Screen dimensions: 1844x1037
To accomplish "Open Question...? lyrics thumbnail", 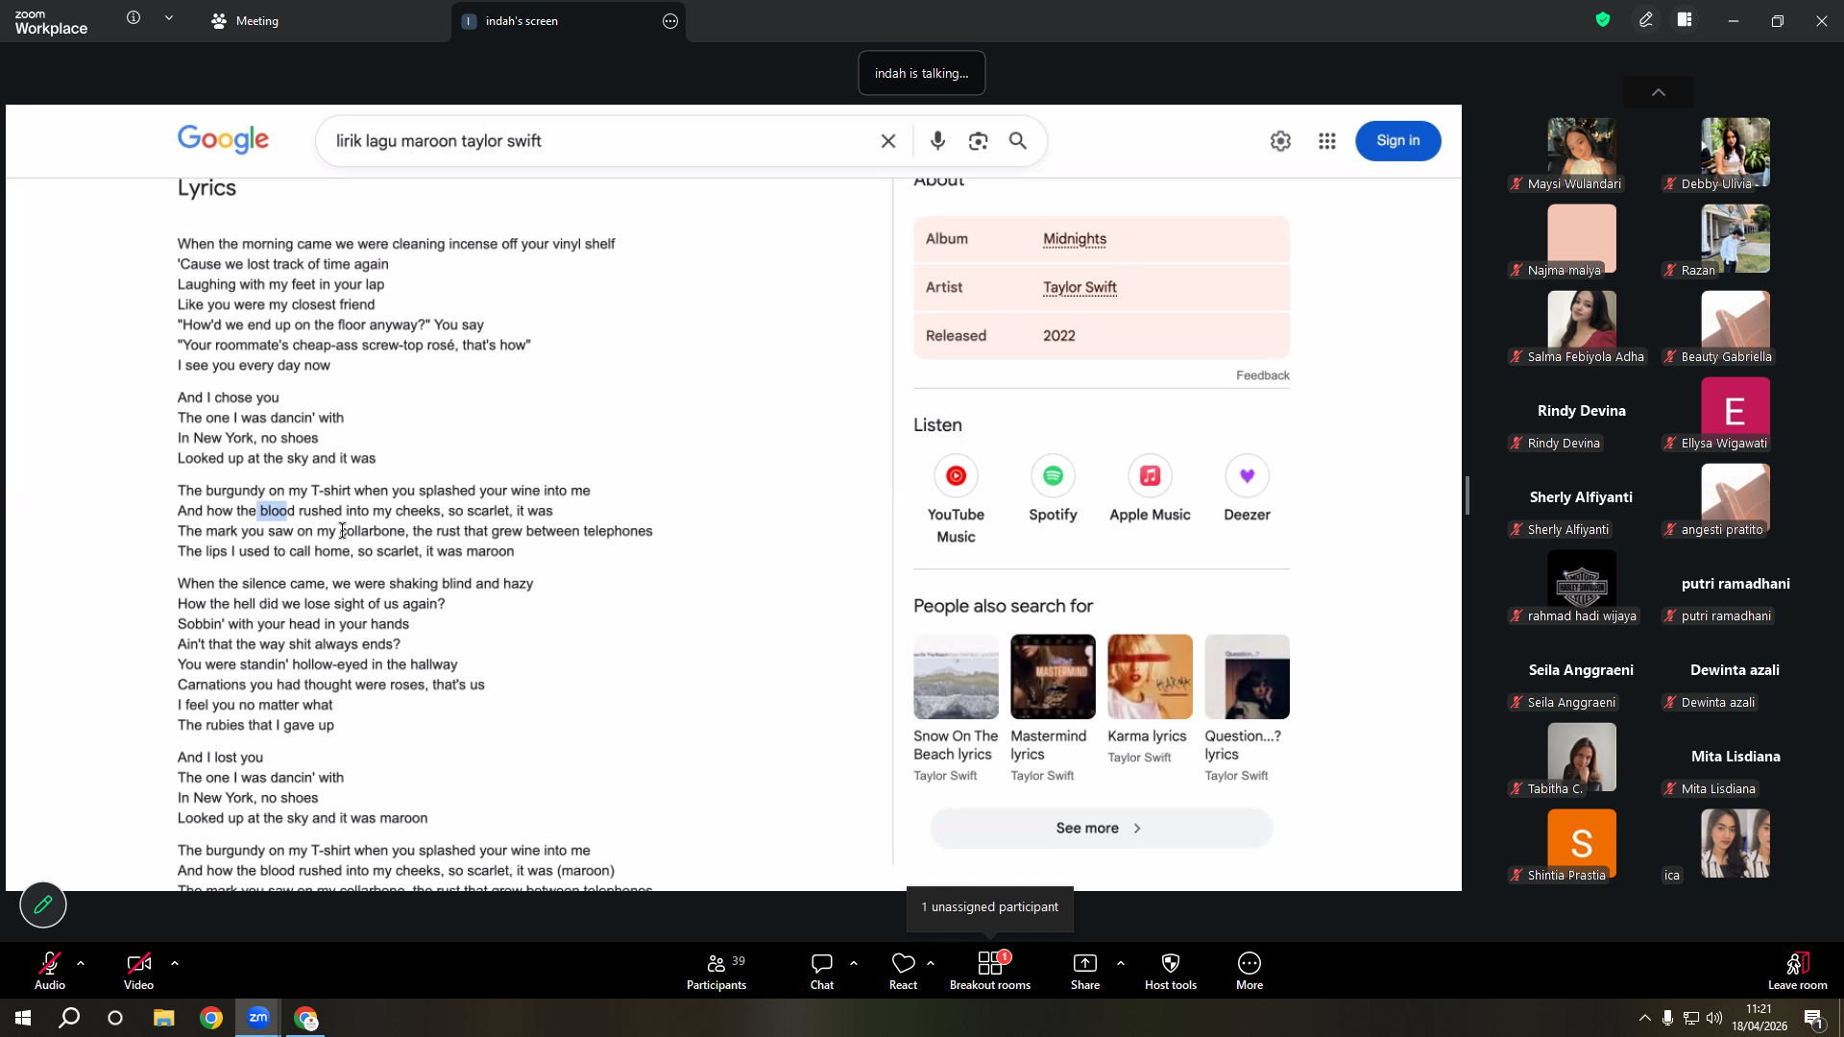I will click(x=1247, y=677).
